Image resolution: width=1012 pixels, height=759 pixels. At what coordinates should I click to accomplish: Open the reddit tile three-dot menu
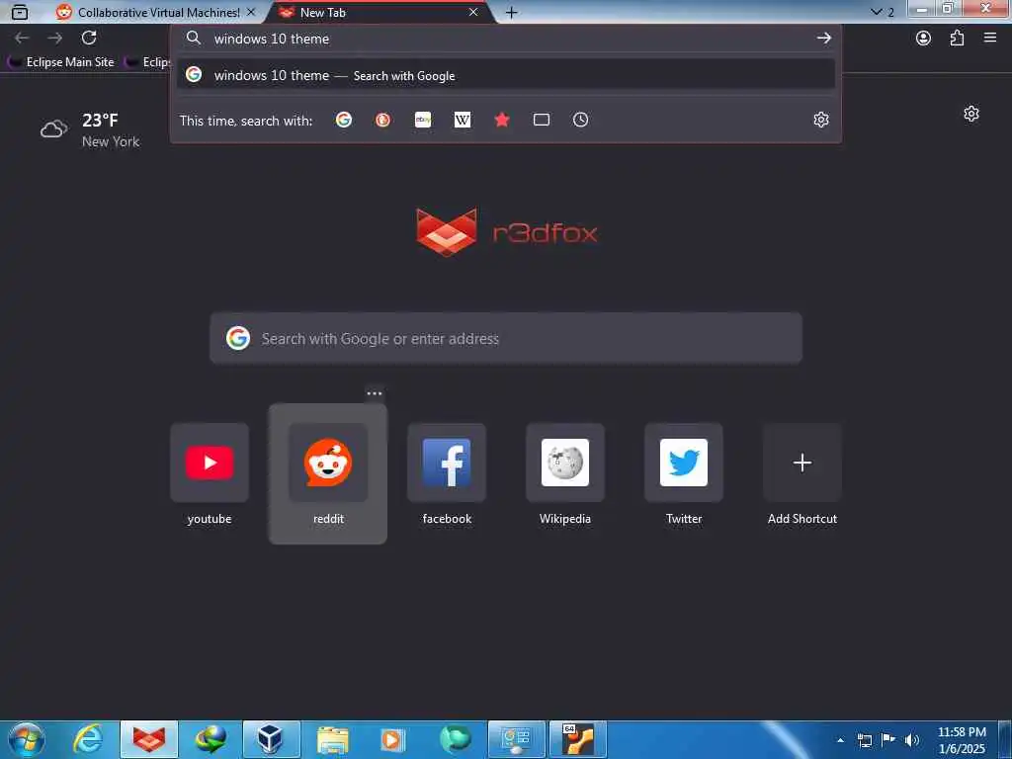coord(375,393)
